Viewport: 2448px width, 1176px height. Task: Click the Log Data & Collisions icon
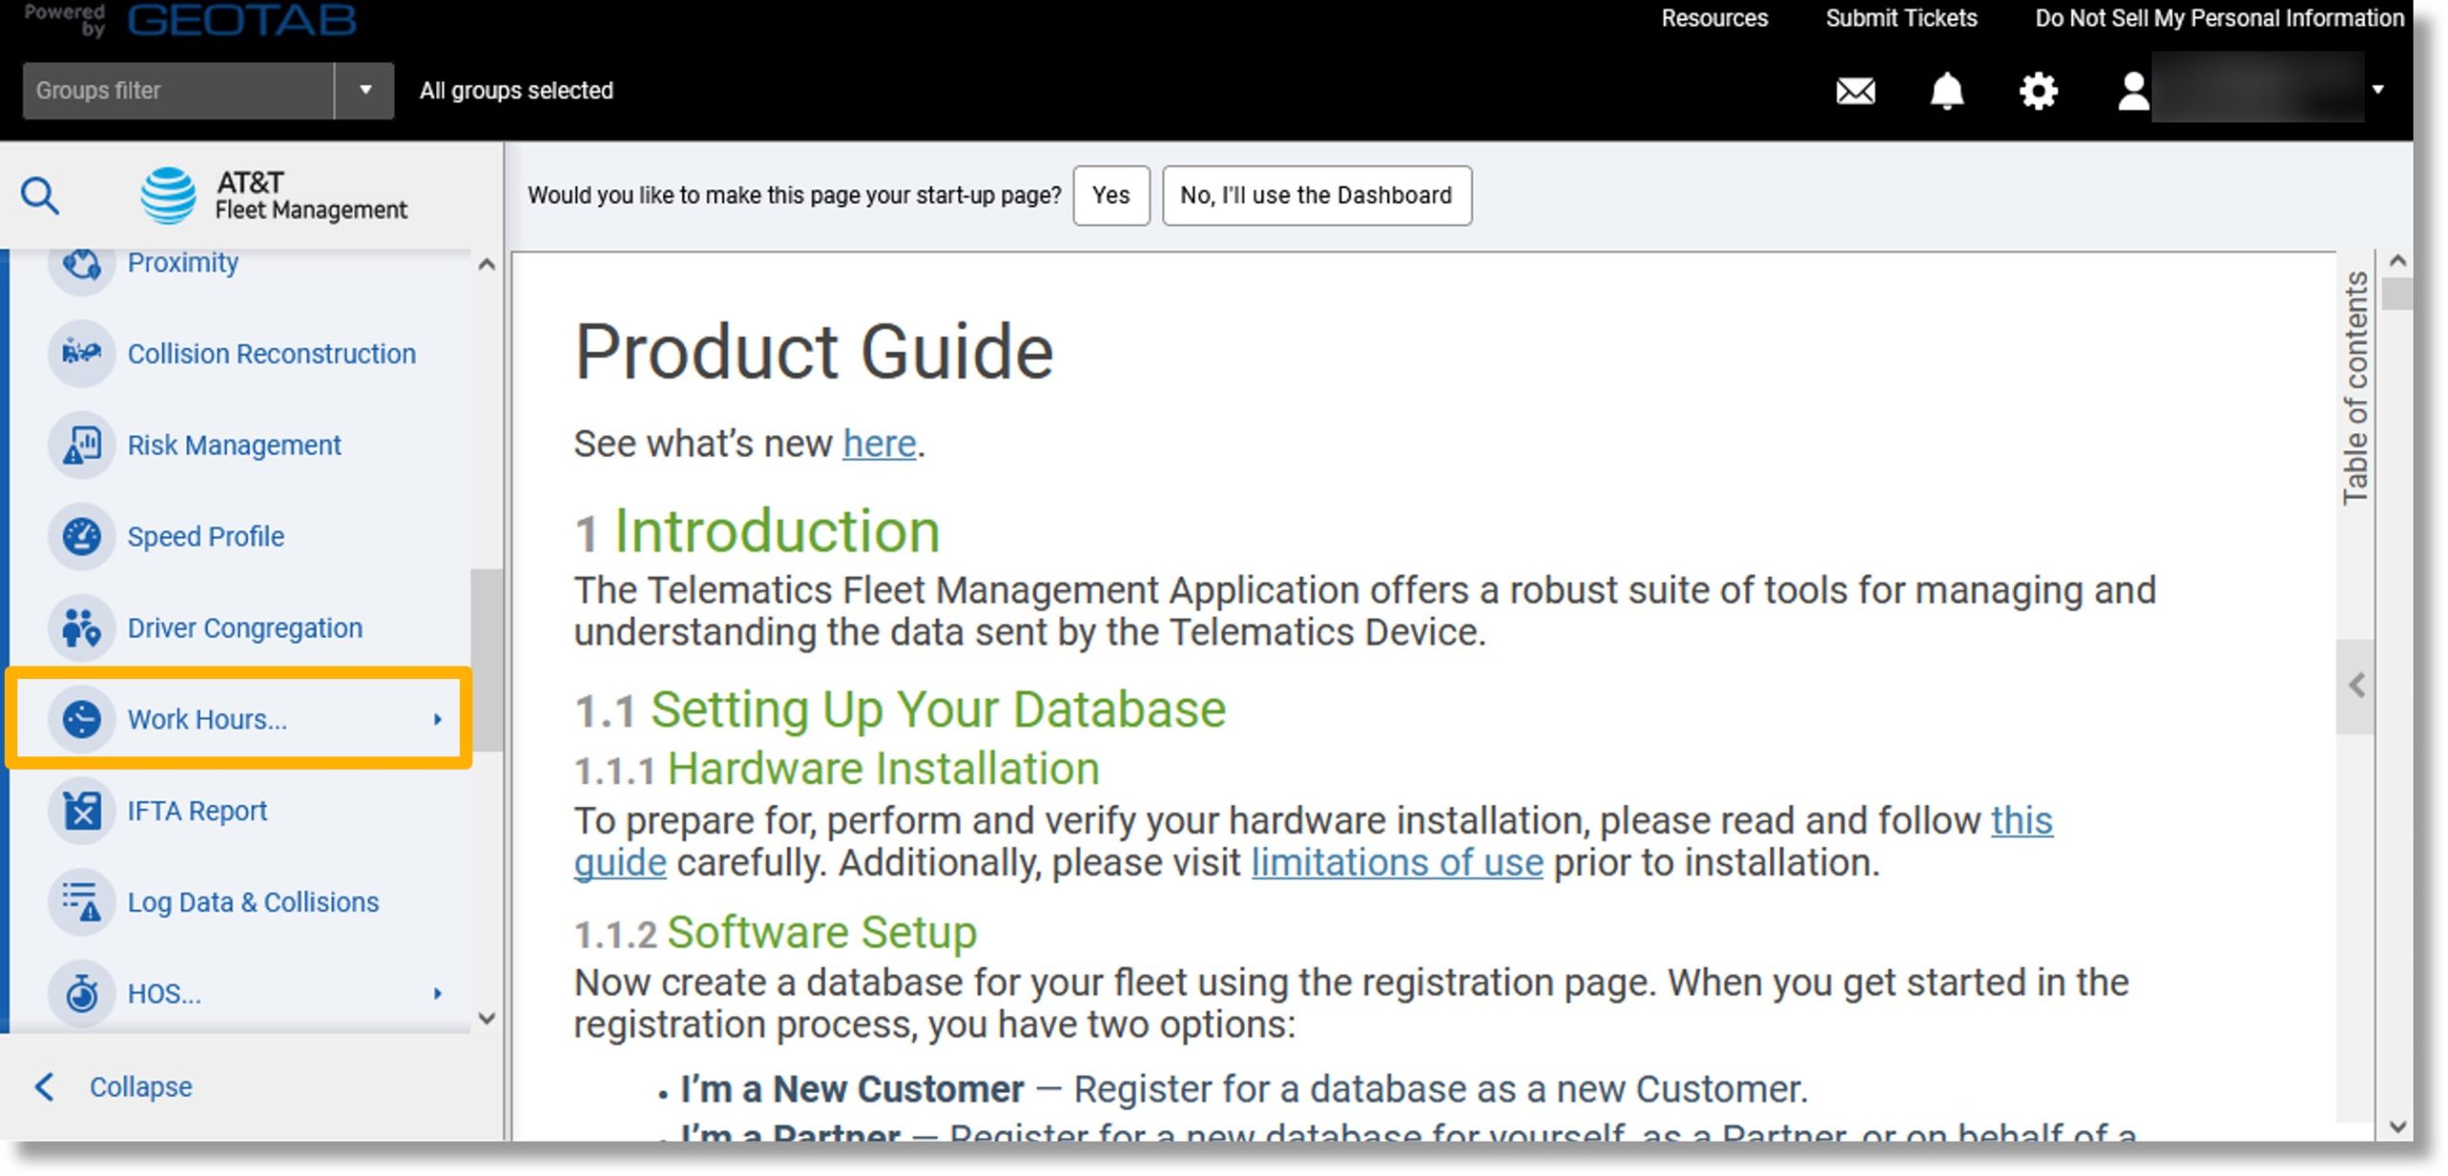(x=81, y=902)
